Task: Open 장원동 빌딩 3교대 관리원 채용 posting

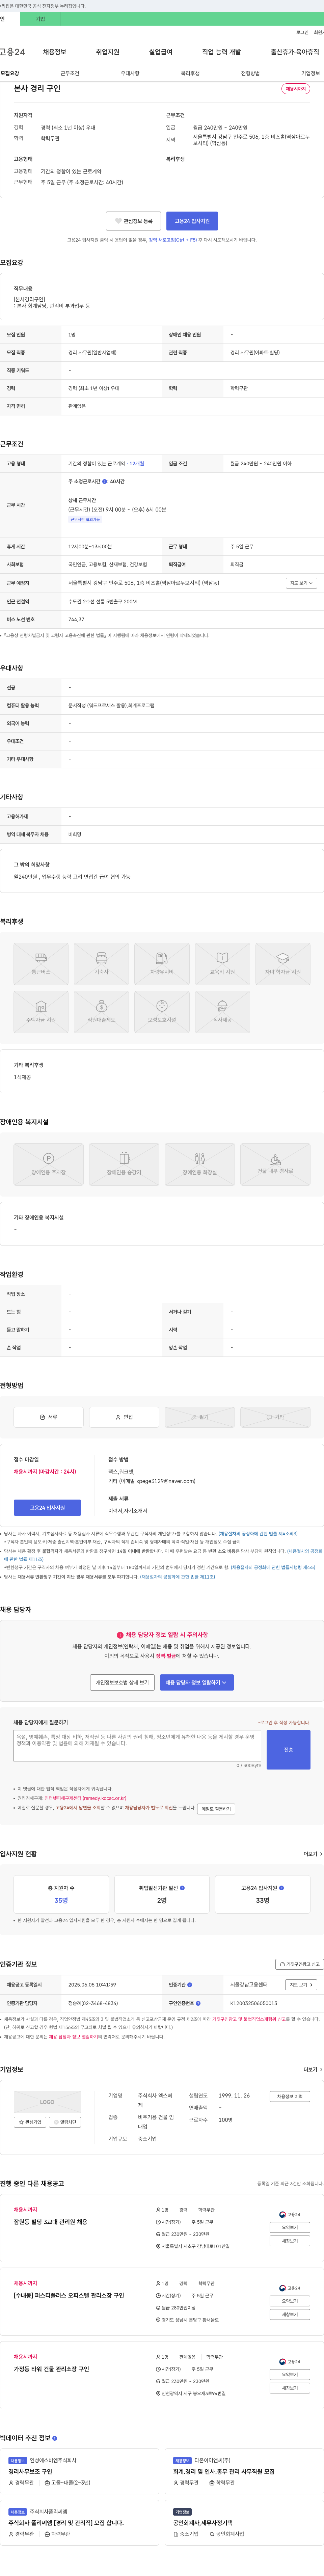Action: (50, 2222)
